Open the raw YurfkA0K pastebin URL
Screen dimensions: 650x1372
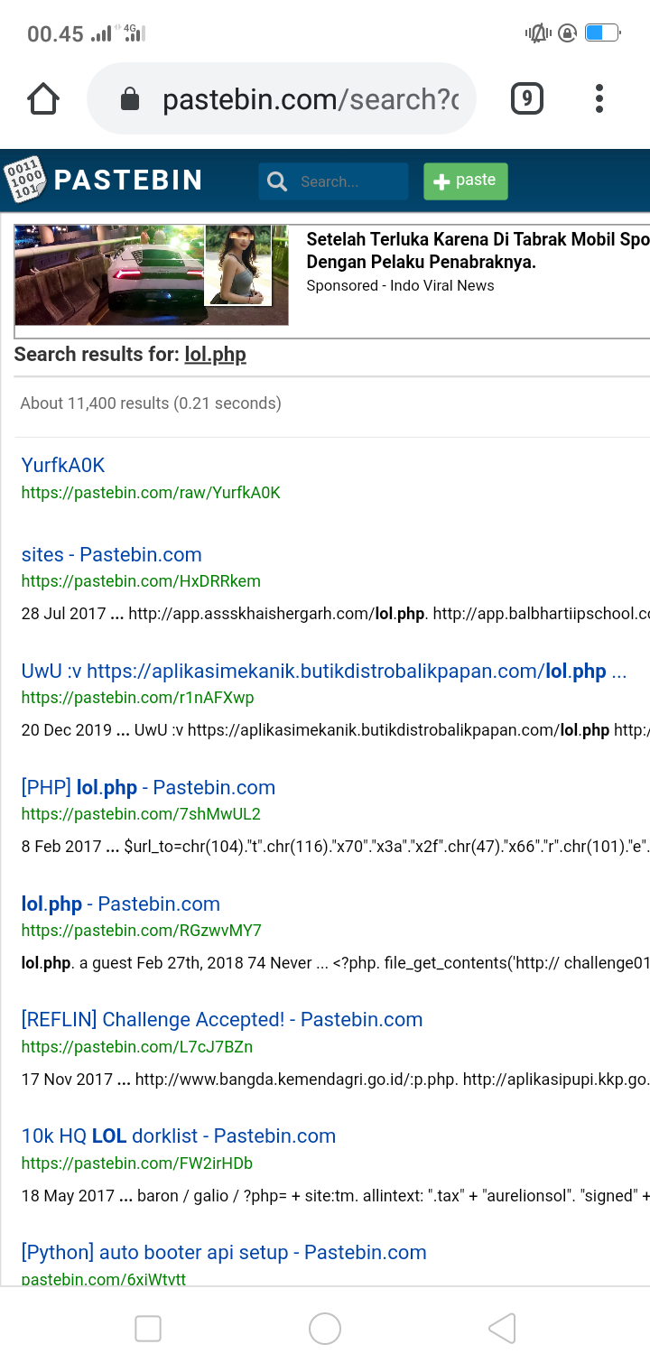pyautogui.click(x=151, y=493)
